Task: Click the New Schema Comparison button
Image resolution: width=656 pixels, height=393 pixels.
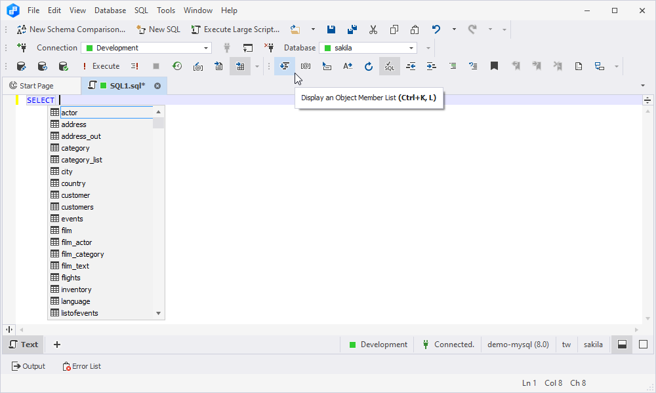Action: click(x=71, y=29)
